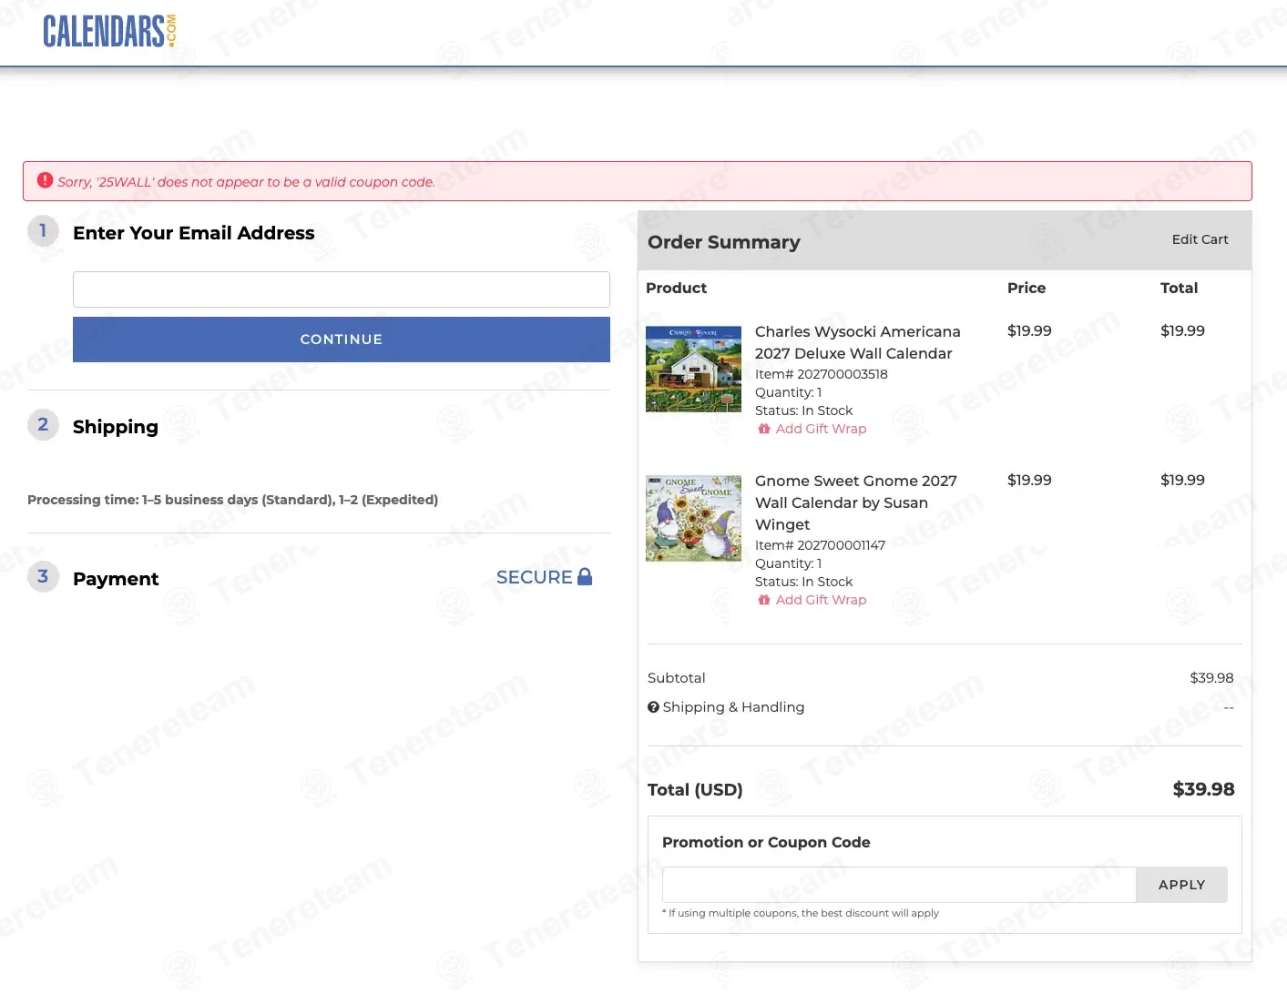Click step 3 Payment number badge

tap(43, 577)
